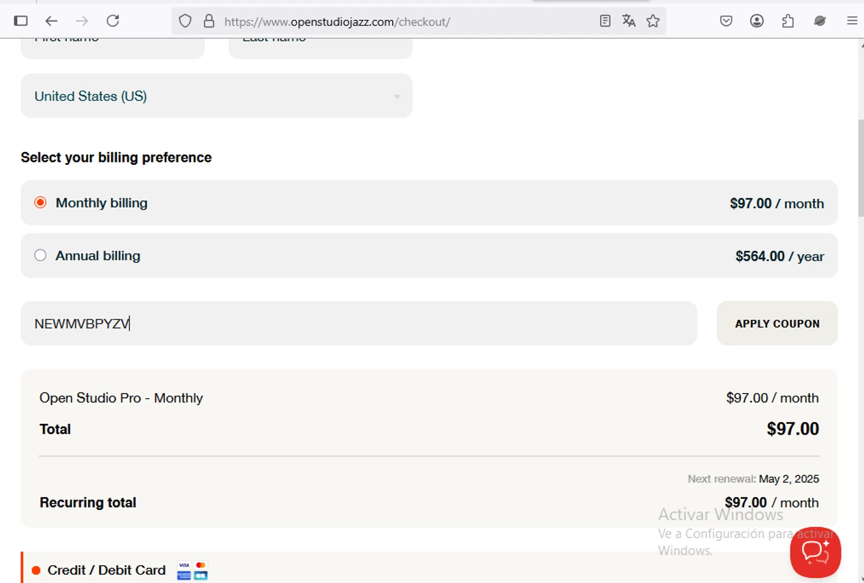864x583 pixels.
Task: Bookmark this page with the star
Action: tap(653, 21)
